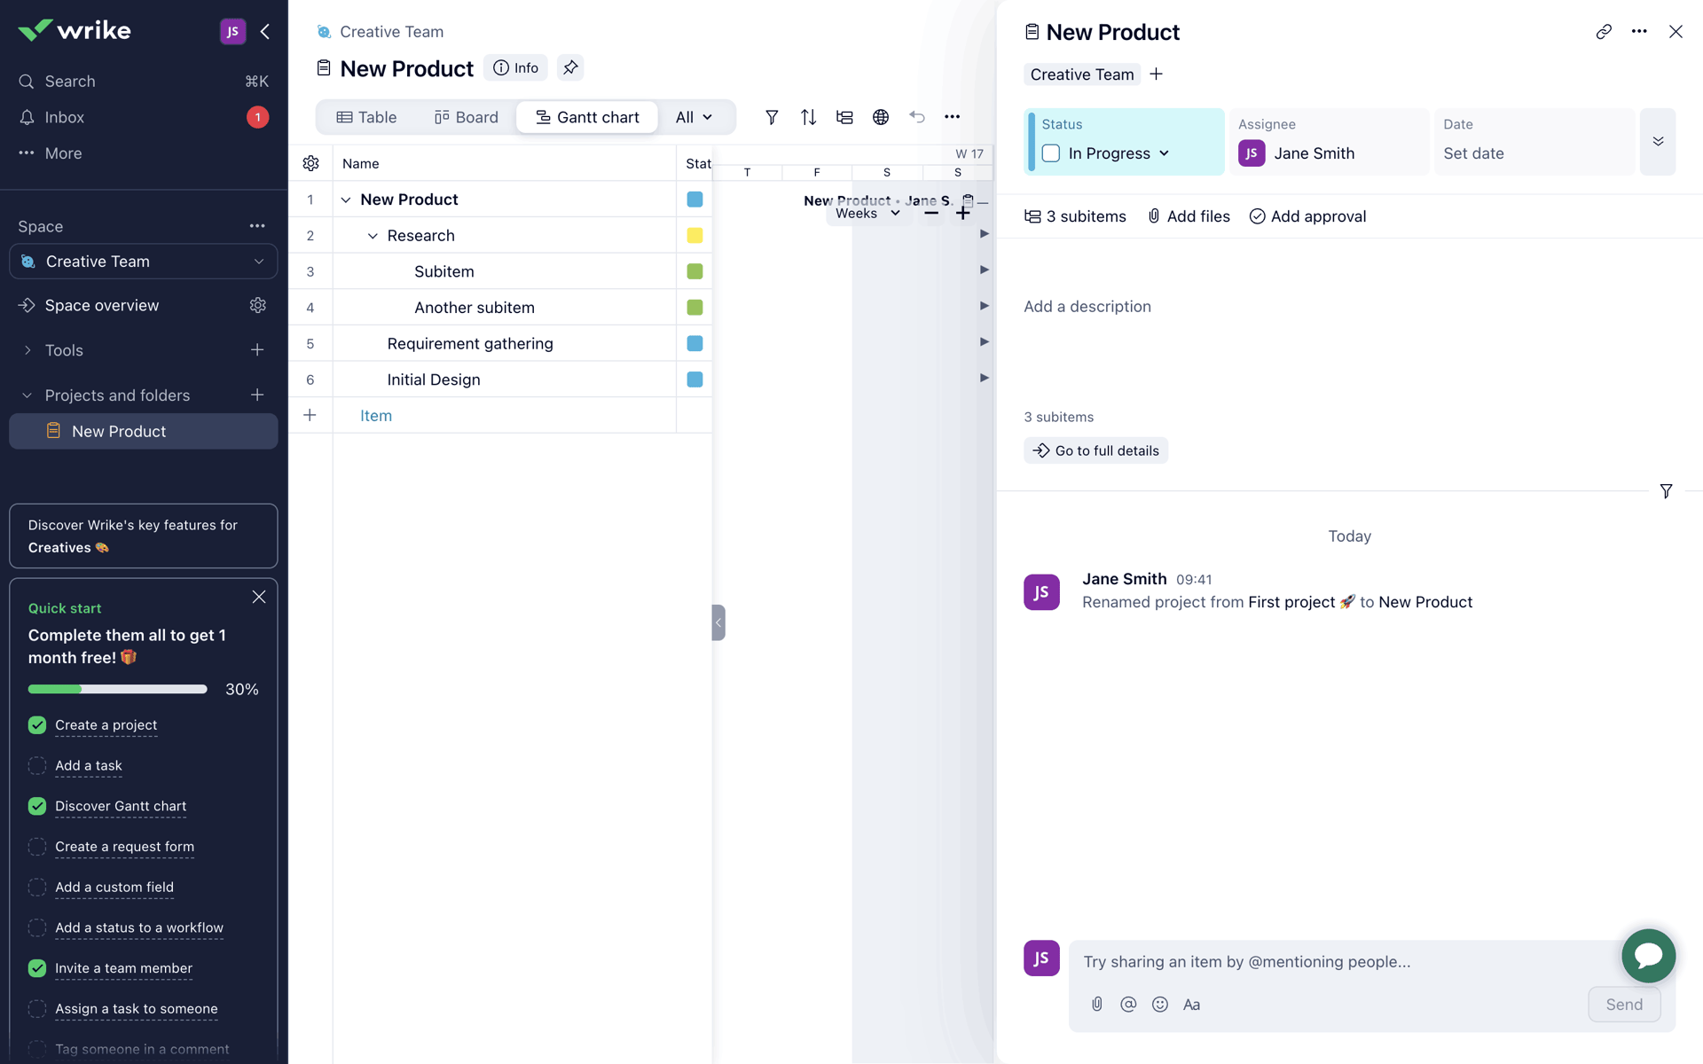Click Add files in detail panel
Image resolution: width=1703 pixels, height=1064 pixels.
coord(1189,216)
